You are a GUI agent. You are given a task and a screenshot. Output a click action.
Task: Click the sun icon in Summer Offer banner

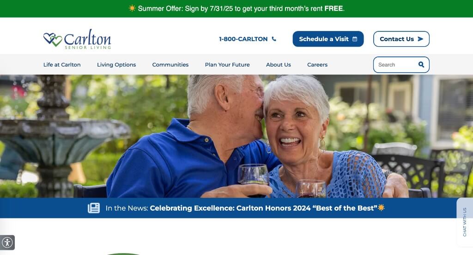point(132,8)
